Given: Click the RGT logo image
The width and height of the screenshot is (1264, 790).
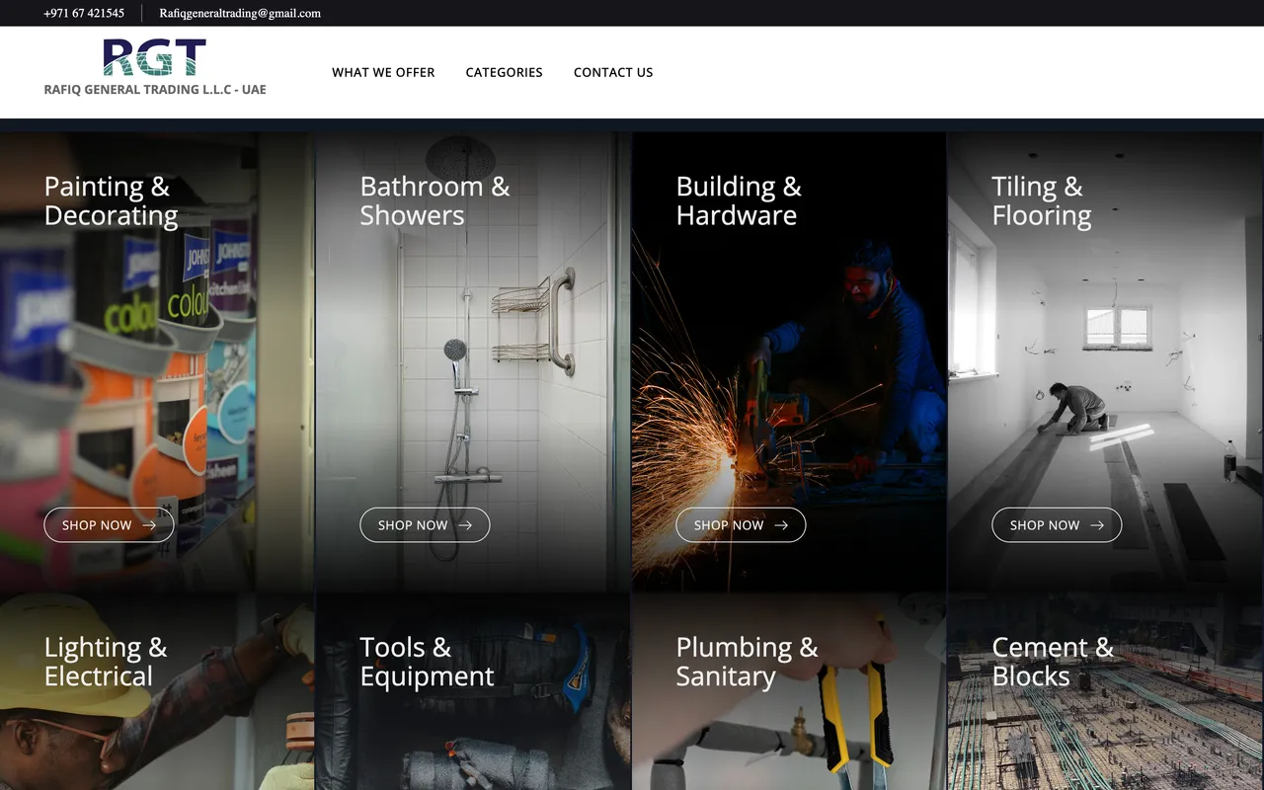Looking at the screenshot, I should [x=155, y=57].
